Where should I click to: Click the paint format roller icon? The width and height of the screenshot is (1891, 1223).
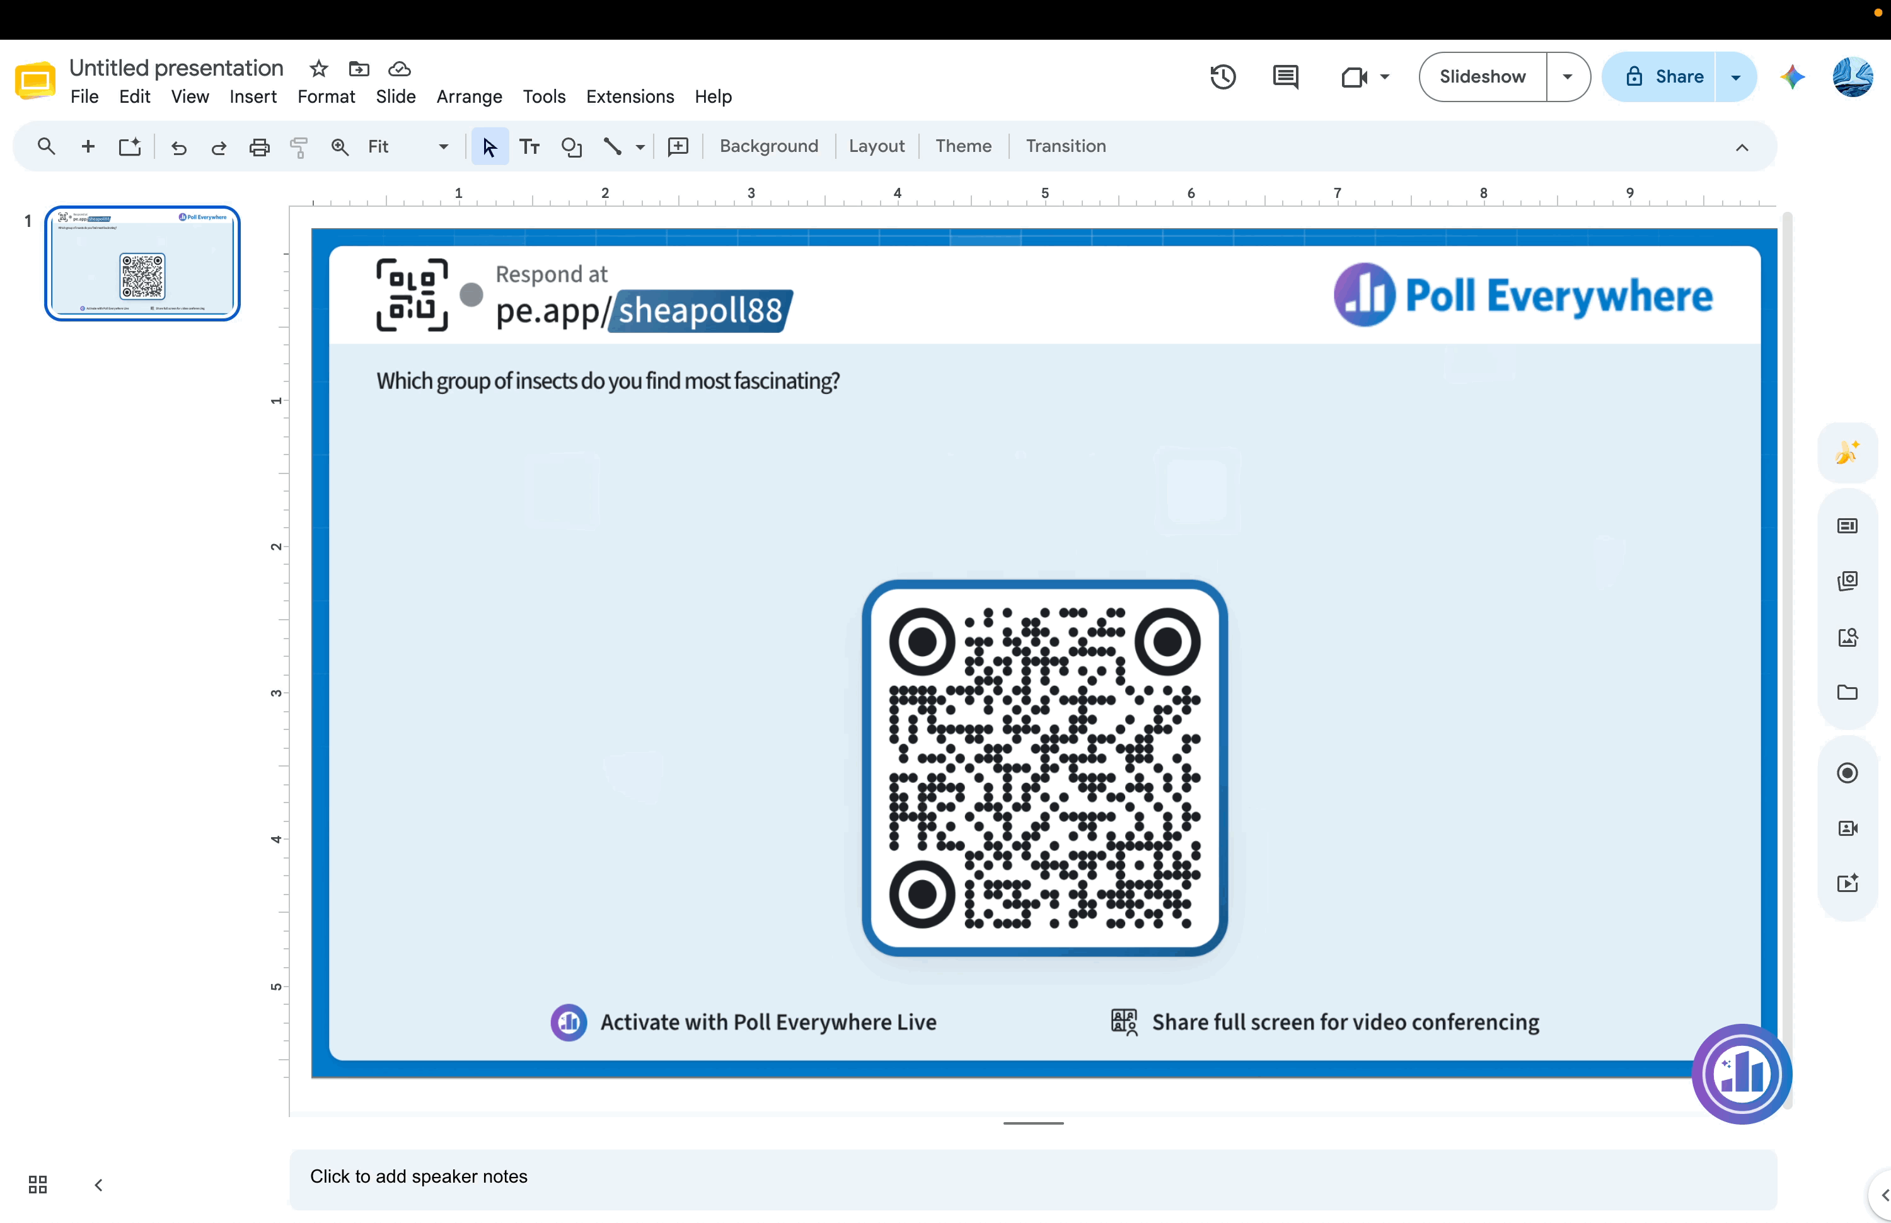click(299, 147)
